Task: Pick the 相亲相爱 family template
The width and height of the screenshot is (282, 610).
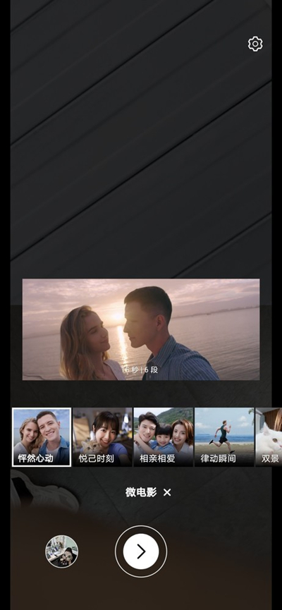Action: (164, 437)
